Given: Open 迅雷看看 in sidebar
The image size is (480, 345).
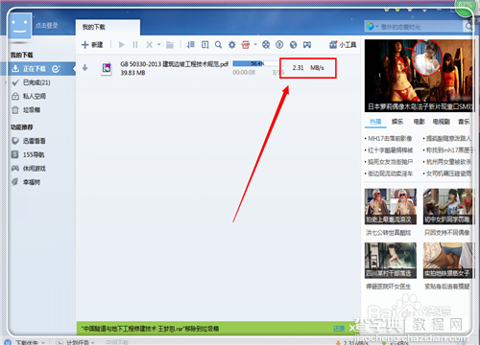Looking at the screenshot, I should tap(34, 141).
